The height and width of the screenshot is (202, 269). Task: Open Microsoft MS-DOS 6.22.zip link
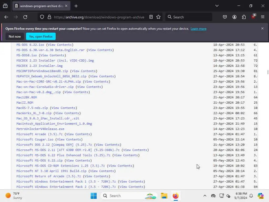39,160
